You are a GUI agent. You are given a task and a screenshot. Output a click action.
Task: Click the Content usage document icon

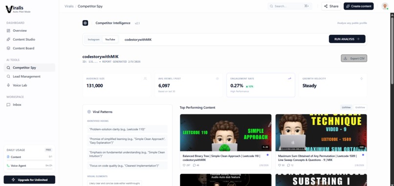[x=8, y=157]
